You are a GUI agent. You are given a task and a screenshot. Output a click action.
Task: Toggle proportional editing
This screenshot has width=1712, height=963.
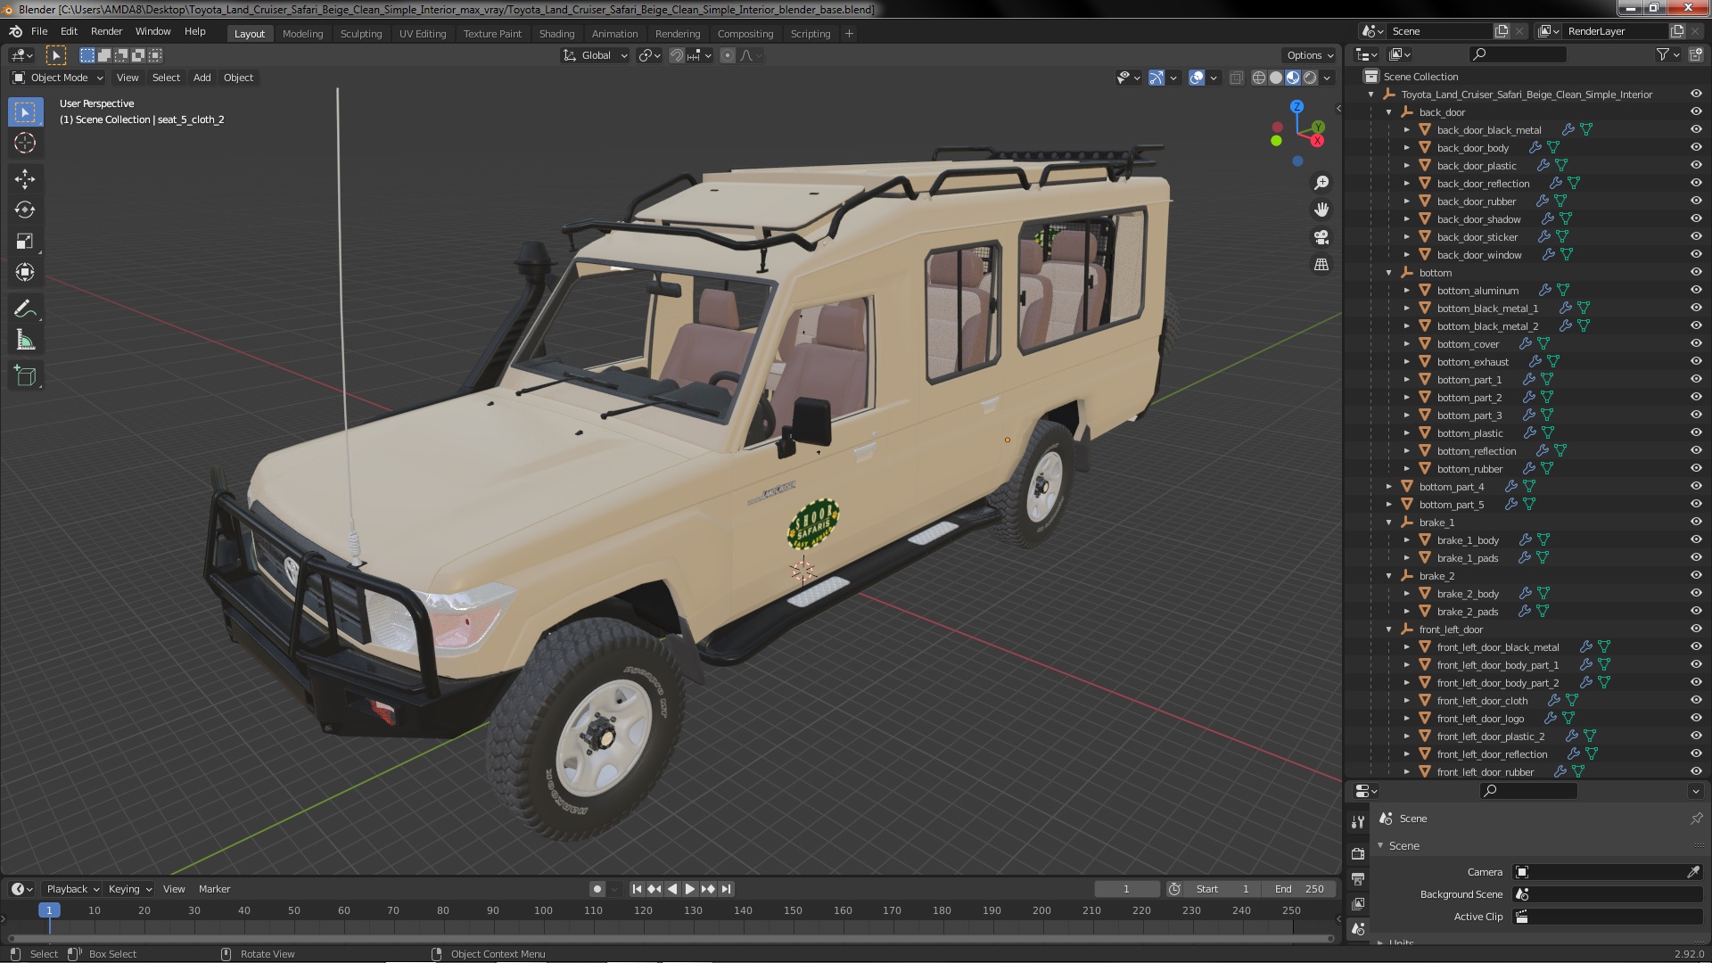click(x=728, y=55)
